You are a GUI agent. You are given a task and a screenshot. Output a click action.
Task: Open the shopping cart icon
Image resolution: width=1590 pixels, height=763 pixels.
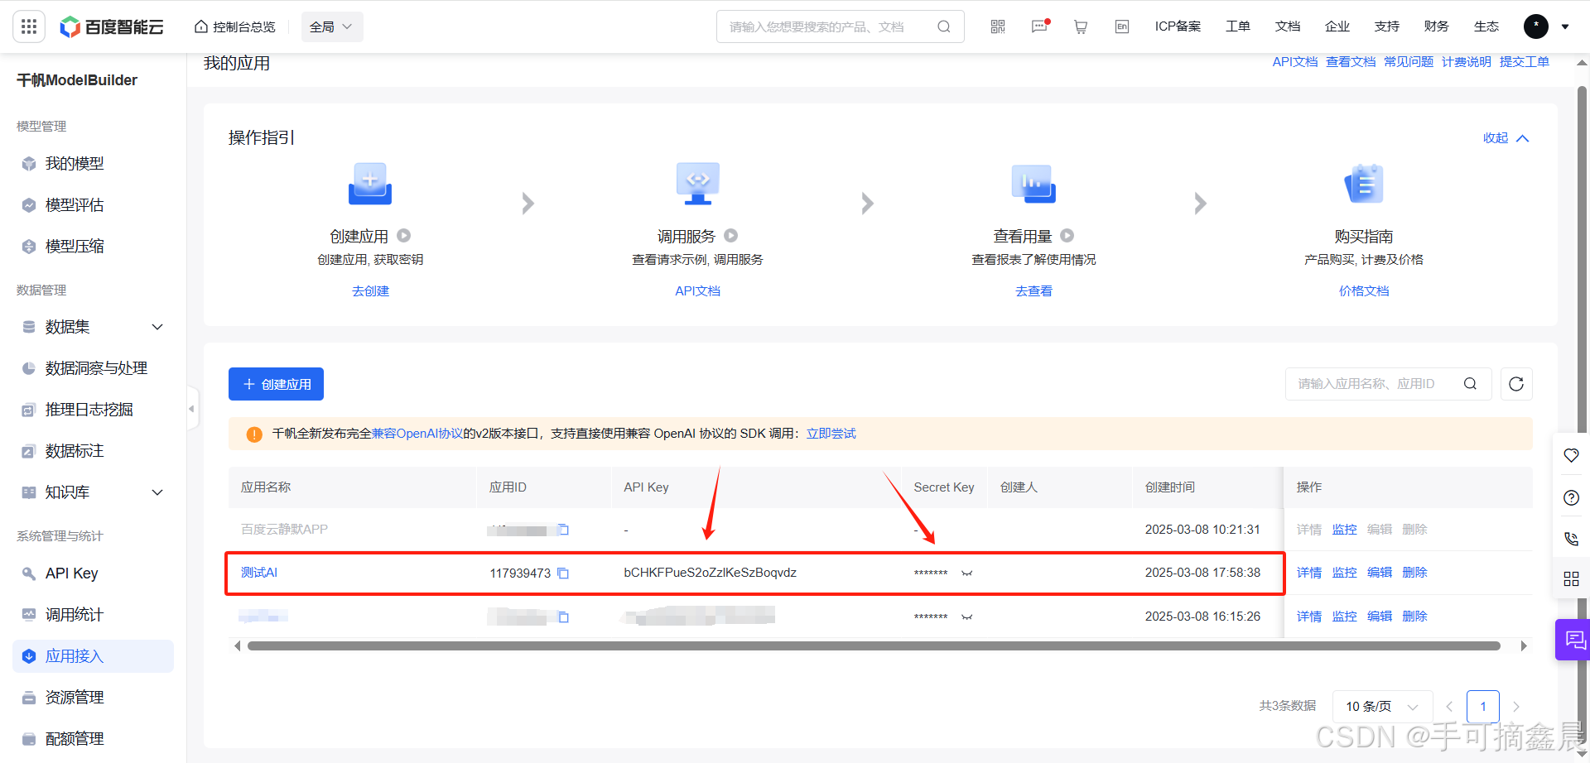pyautogui.click(x=1081, y=26)
